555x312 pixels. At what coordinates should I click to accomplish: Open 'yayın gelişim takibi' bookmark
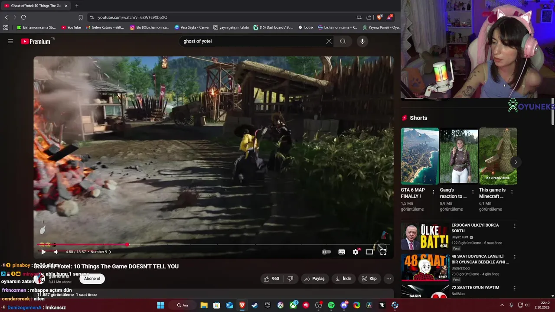coord(231,27)
